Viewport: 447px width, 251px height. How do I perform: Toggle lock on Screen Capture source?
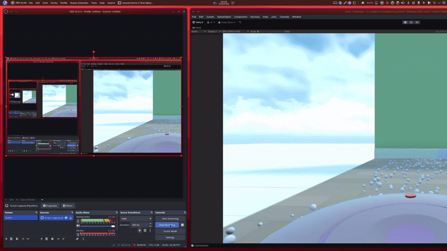(x=71, y=218)
